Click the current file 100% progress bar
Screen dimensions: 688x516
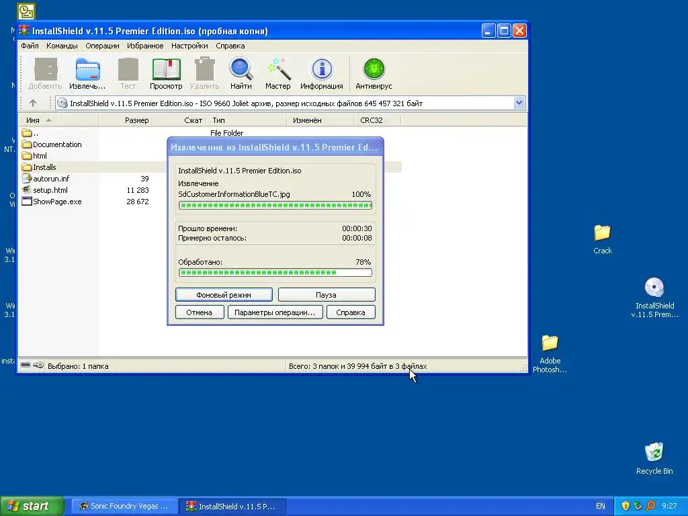click(x=275, y=206)
